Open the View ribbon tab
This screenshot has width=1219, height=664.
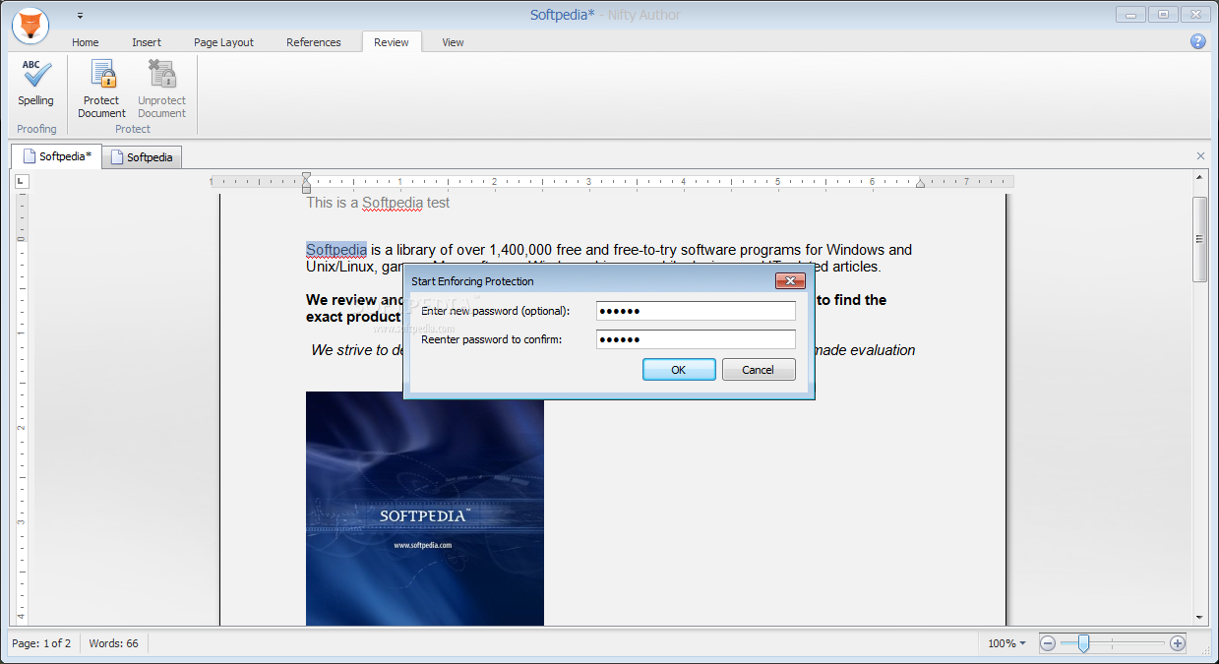(453, 42)
